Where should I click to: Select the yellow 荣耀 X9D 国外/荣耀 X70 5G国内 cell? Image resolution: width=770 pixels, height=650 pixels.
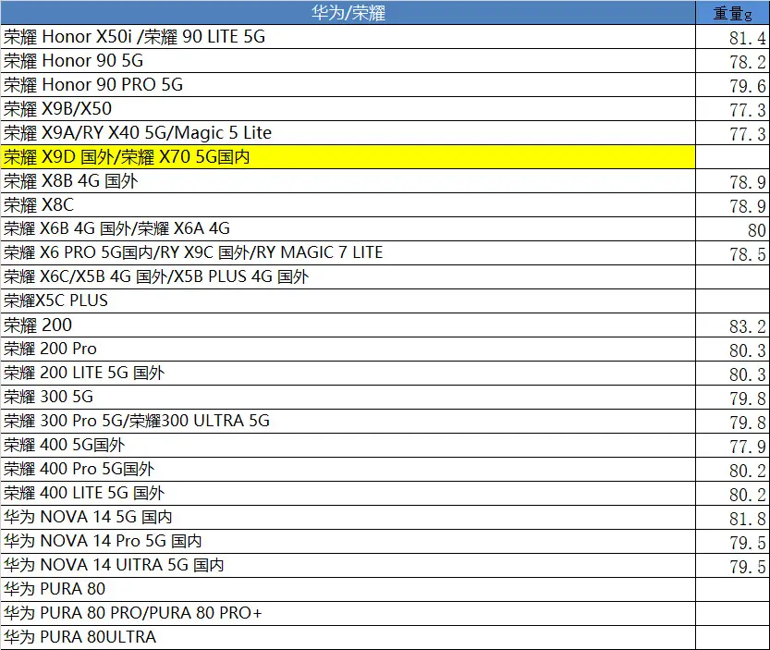348,157
